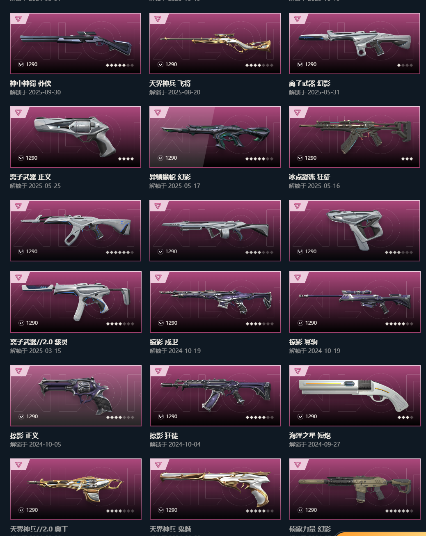Click the pink tier icon on 离子武器 幻影
The width and height of the screenshot is (426, 536).
pyautogui.click(x=298, y=19)
